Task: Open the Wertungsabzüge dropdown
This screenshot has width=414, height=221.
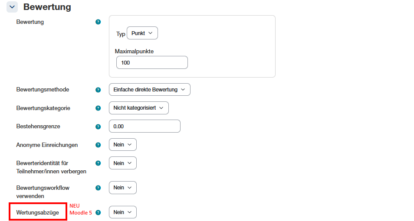Action: pos(122,212)
